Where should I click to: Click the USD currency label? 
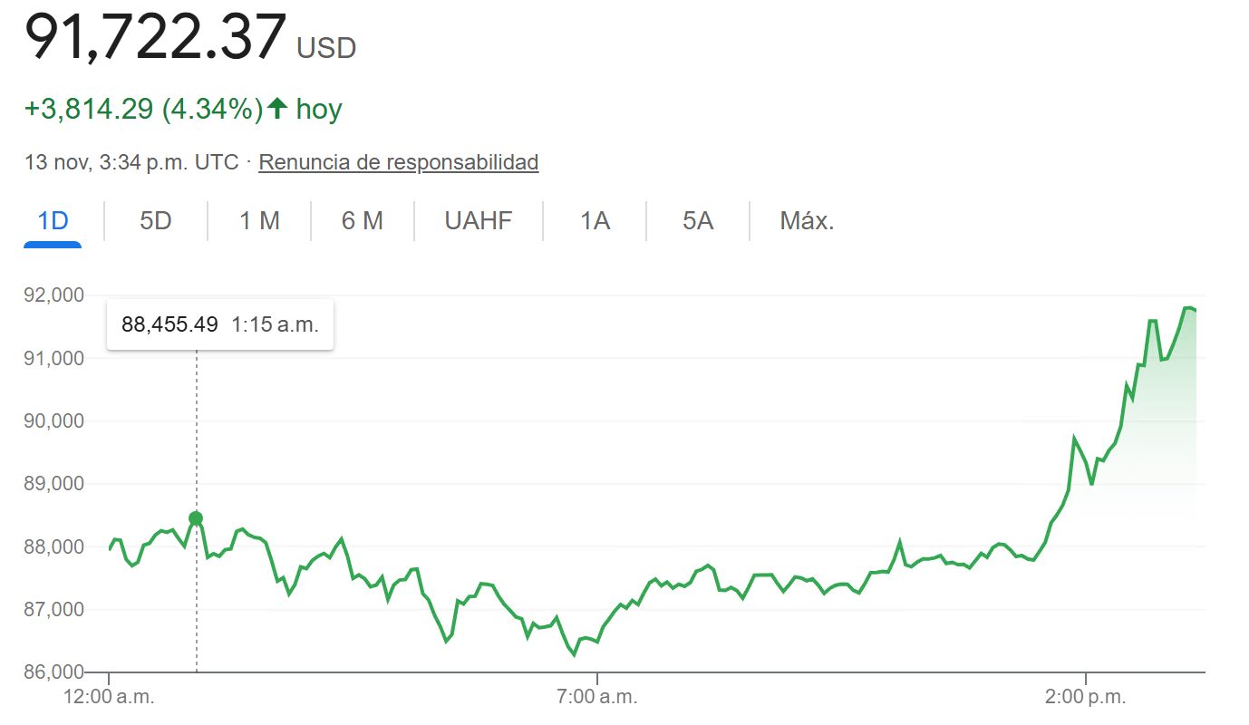tap(326, 48)
